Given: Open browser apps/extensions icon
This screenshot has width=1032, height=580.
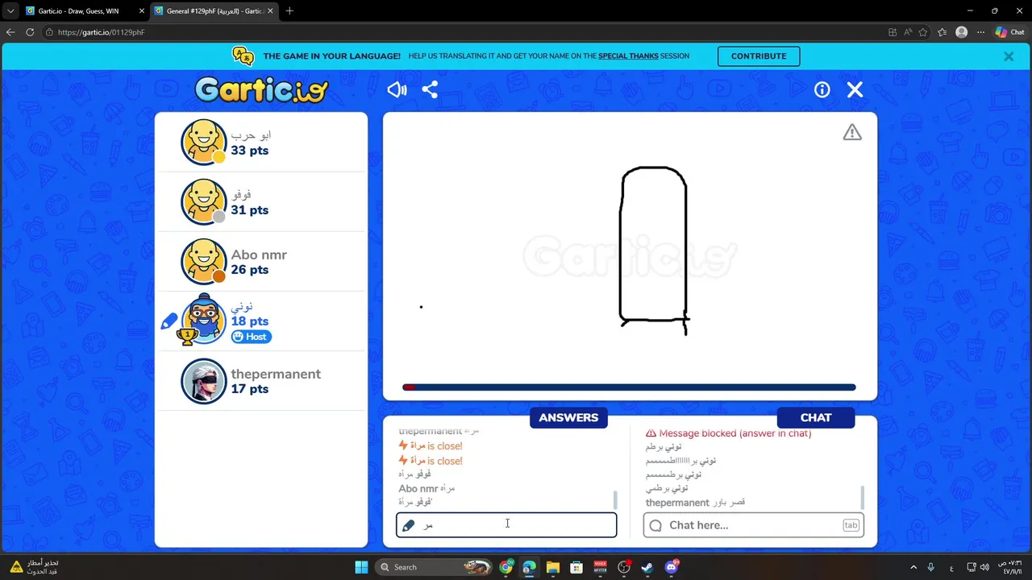Looking at the screenshot, I should 893,32.
